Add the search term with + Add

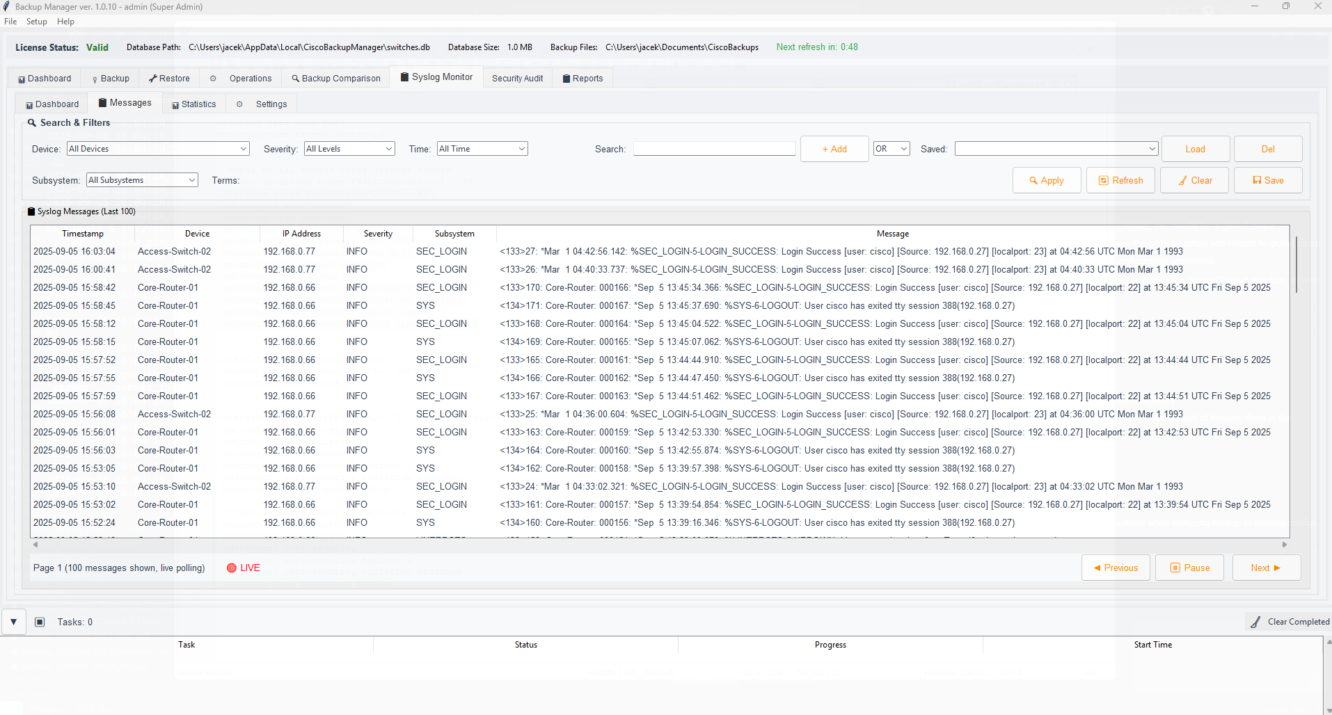834,149
